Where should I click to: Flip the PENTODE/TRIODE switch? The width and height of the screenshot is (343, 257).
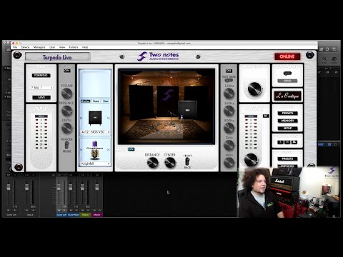[x=67, y=145]
